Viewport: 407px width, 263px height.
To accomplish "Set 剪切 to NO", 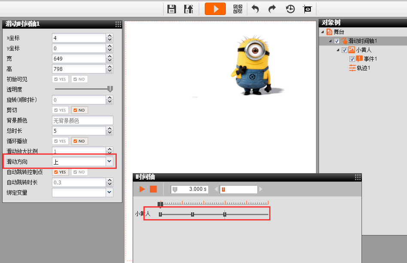I will tap(79, 110).
